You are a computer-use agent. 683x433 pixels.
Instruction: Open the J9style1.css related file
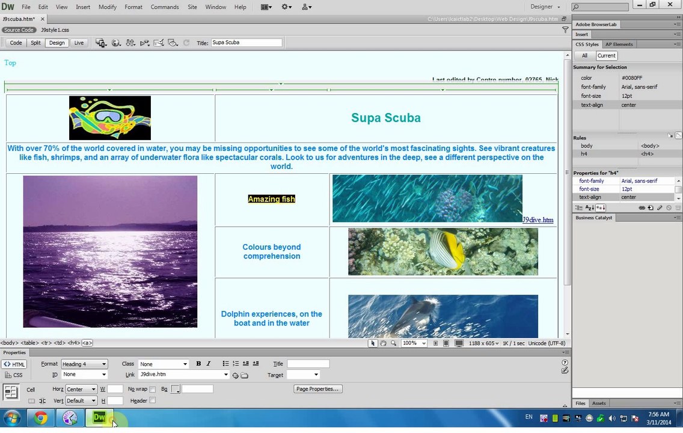click(x=55, y=30)
